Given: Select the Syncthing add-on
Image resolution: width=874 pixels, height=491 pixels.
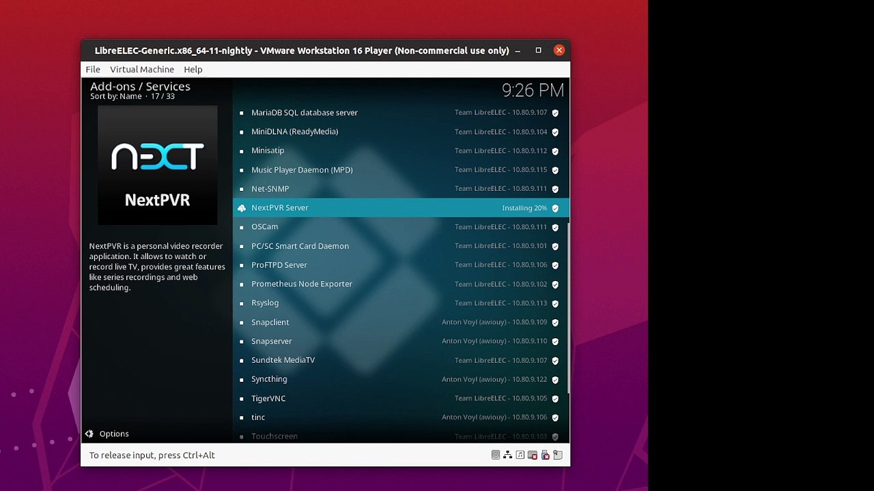Looking at the screenshot, I should [401, 379].
